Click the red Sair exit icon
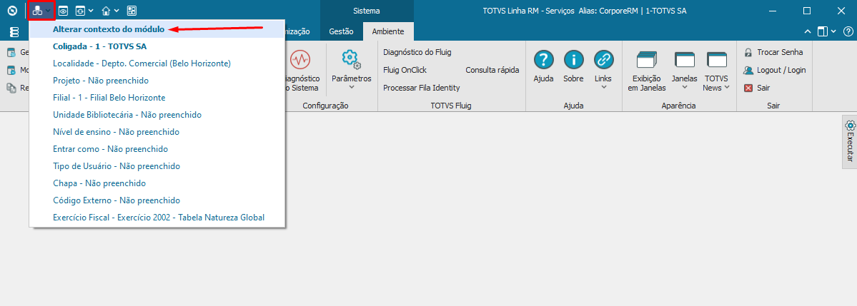The image size is (857, 306). [748, 87]
